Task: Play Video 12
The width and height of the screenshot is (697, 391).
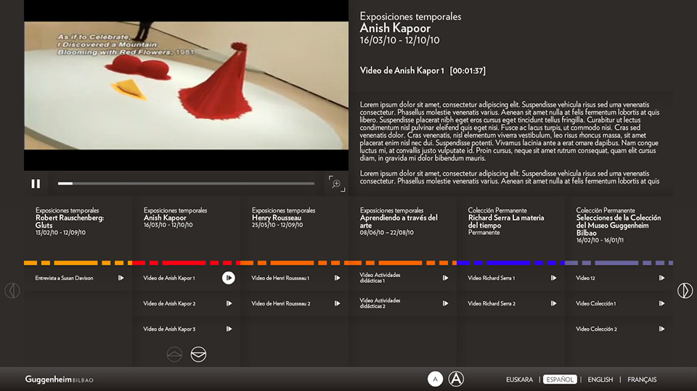Action: (x=662, y=278)
